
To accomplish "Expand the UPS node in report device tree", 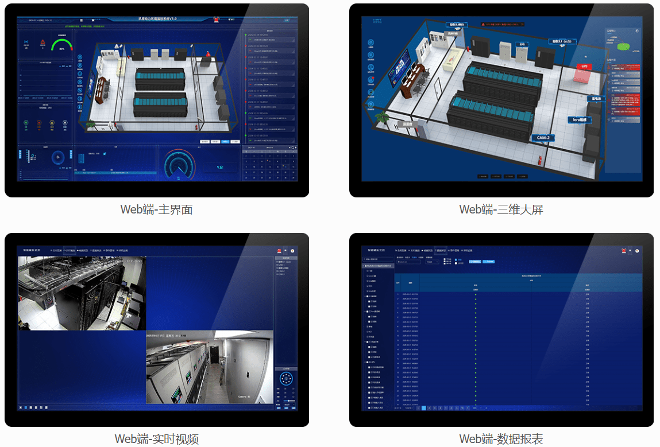I will point(366,362).
